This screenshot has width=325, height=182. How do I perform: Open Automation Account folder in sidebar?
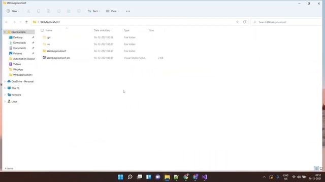click(x=24, y=59)
